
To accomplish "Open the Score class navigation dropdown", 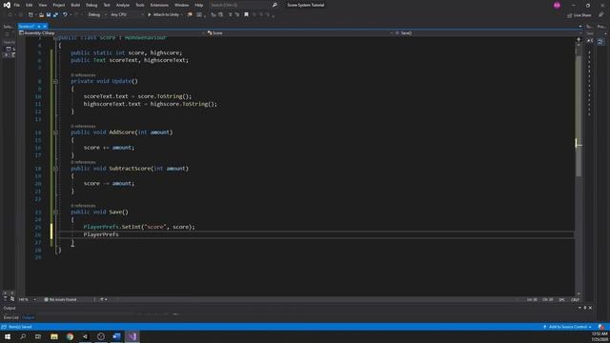I will (x=300, y=33).
